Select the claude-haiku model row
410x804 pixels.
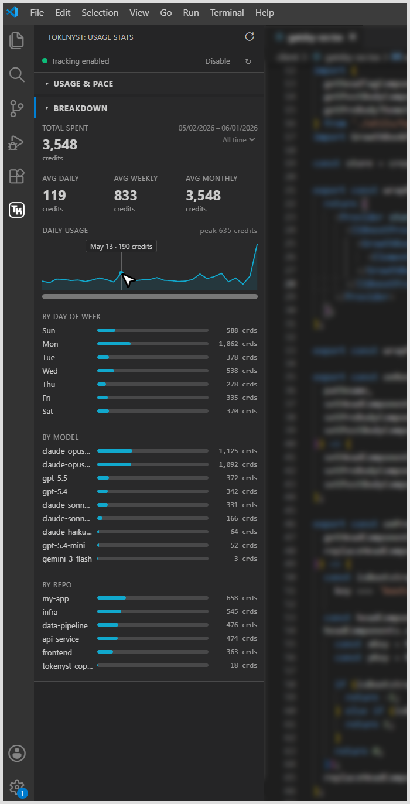pos(150,532)
